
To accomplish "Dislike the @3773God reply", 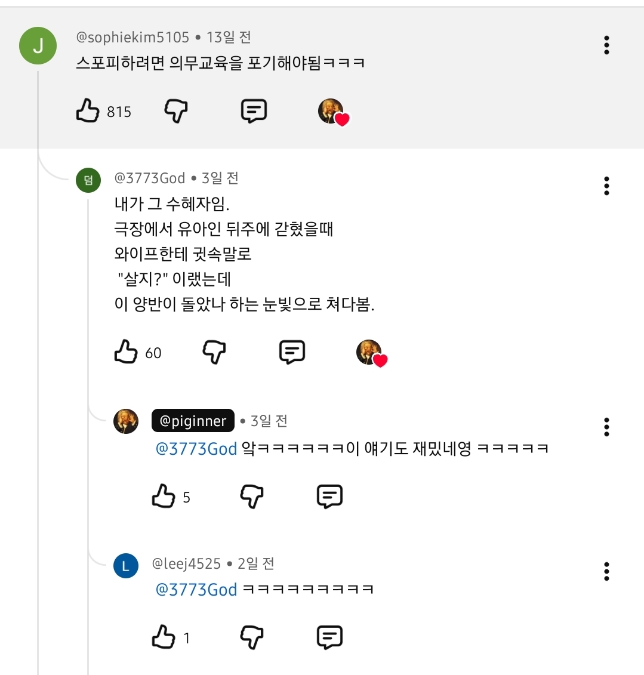I will (214, 352).
